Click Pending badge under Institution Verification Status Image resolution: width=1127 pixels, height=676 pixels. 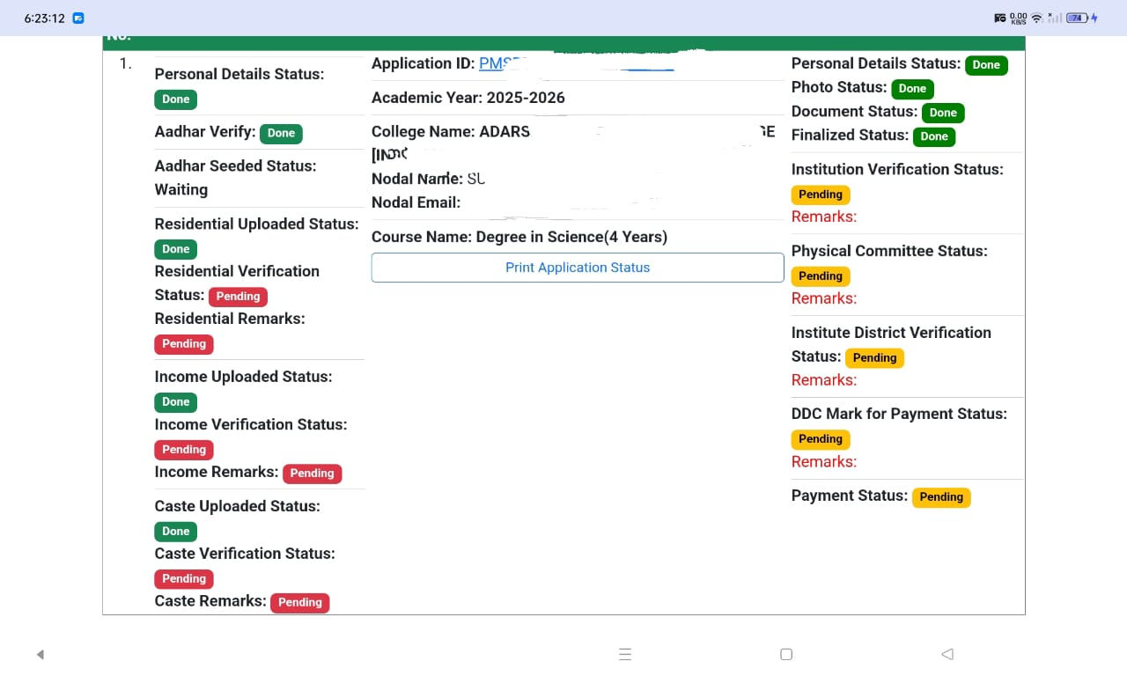tap(820, 195)
